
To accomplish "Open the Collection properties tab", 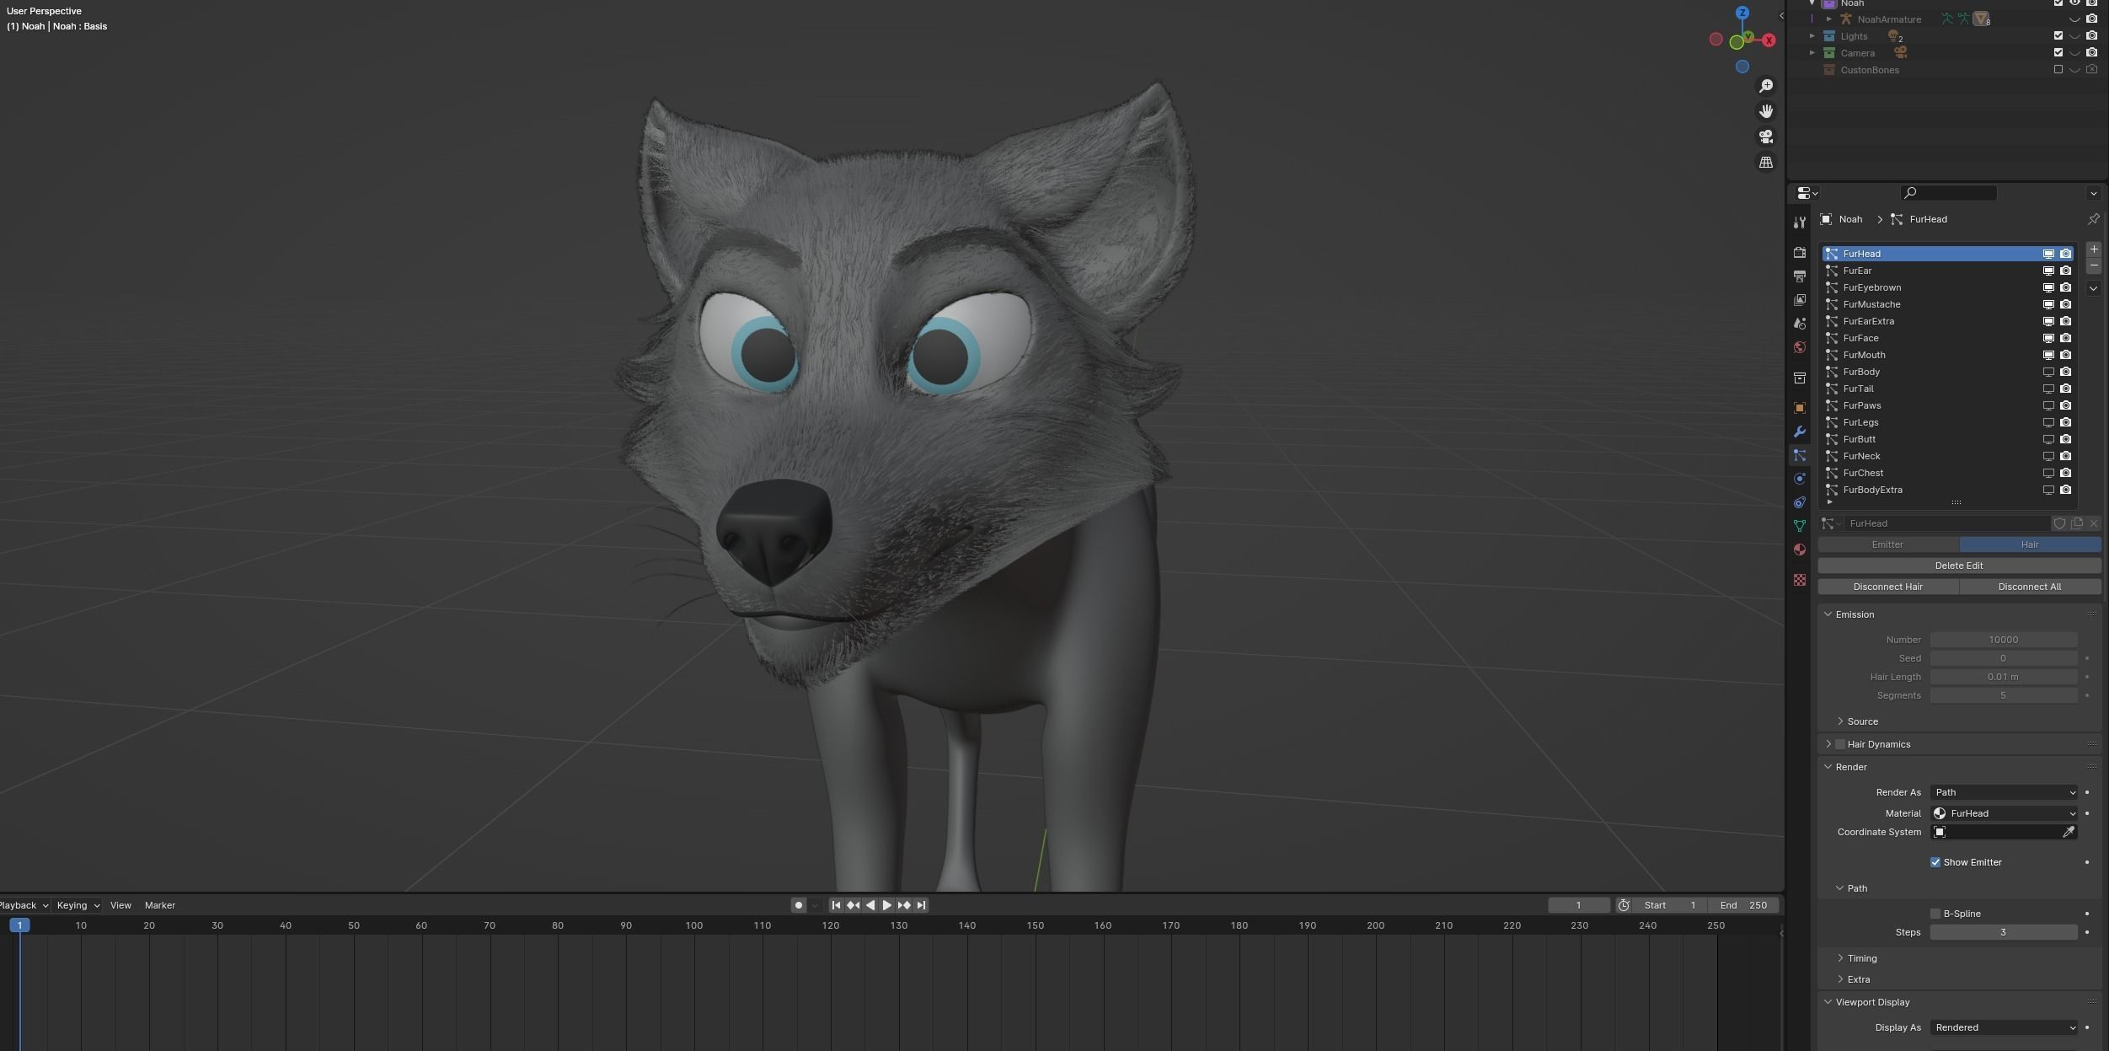I will [x=1799, y=378].
